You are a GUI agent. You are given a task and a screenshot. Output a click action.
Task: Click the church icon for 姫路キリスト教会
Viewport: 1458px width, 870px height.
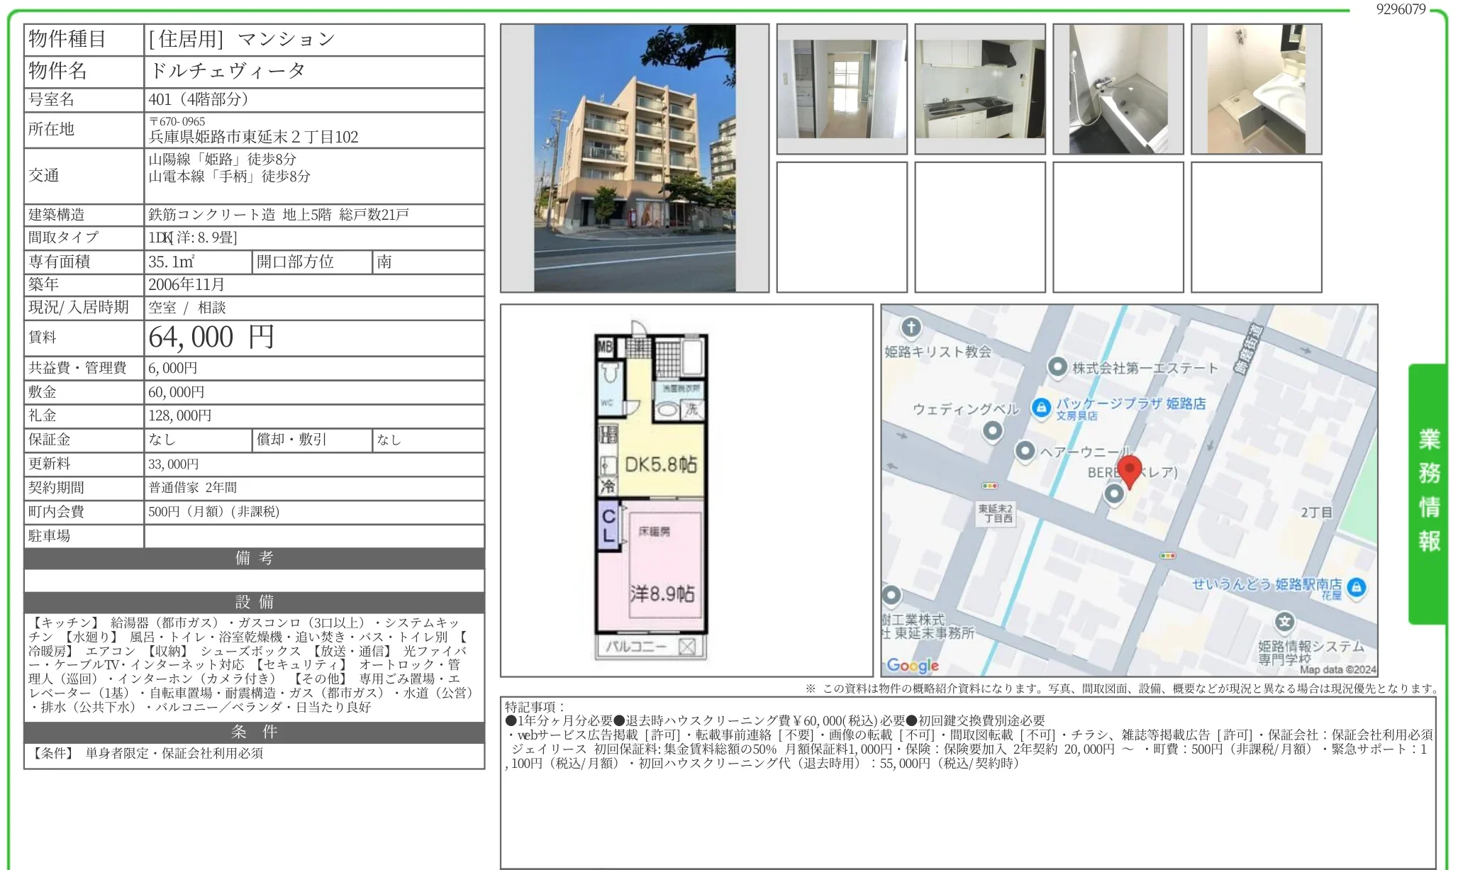click(911, 328)
